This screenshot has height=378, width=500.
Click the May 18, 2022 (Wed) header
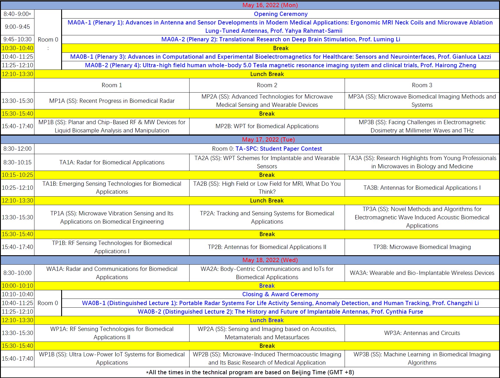point(270,260)
